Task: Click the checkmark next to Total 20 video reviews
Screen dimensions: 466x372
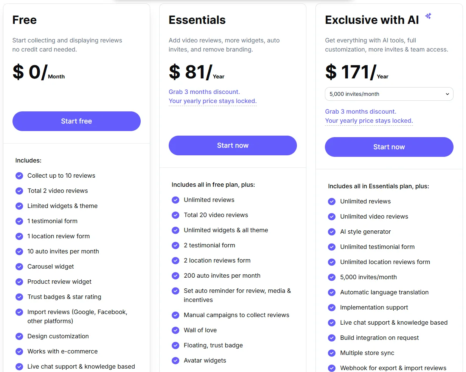Action: pos(176,215)
